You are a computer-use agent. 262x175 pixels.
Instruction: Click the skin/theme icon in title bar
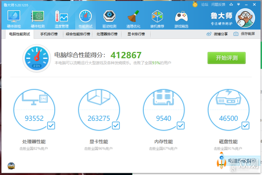tap(231, 4)
